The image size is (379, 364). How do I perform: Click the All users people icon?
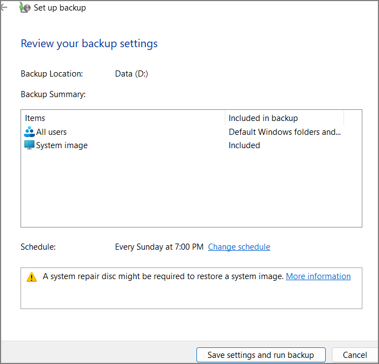[29, 132]
